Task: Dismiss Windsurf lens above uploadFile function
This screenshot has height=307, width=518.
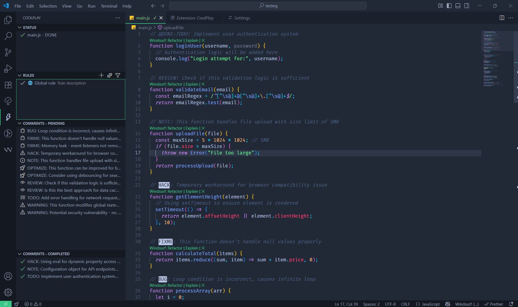Action: click(203, 128)
